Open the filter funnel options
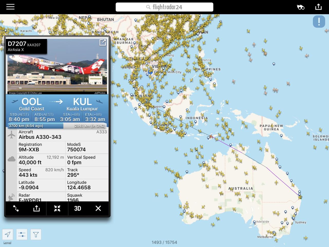Screen dimensions: 329x247 point(36,234)
